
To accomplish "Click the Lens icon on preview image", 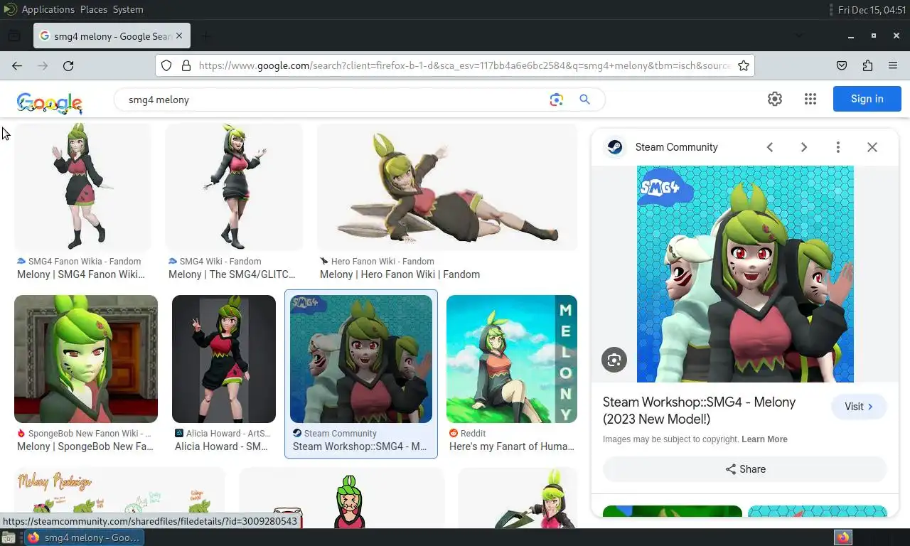I will [x=614, y=360].
